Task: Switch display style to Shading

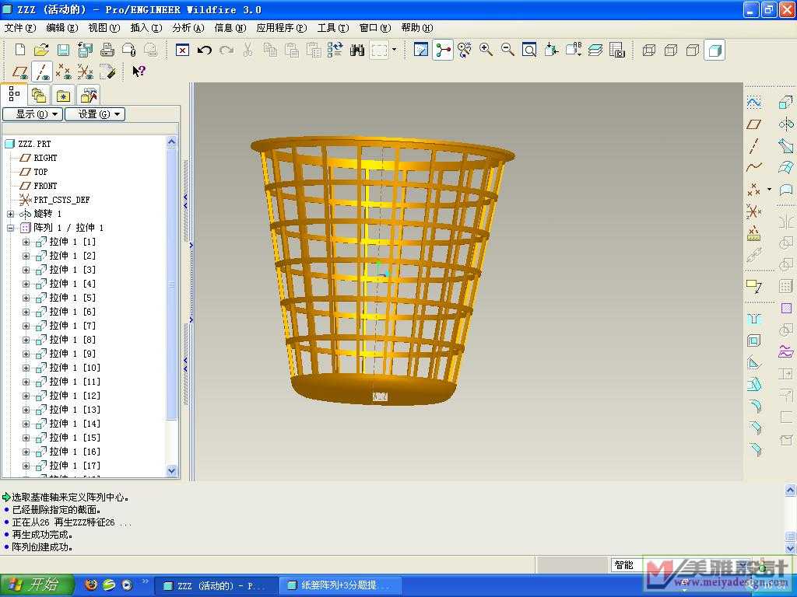Action: coord(714,50)
